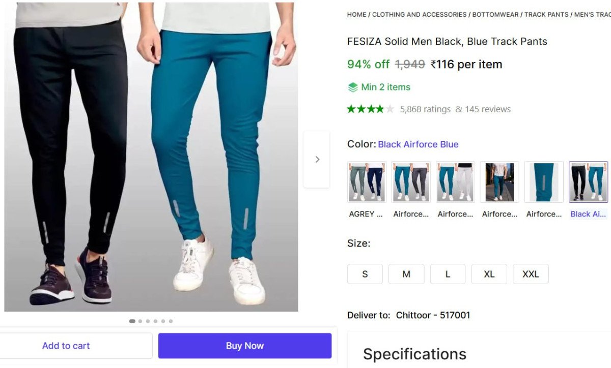Viewport: 611px width, 368px height.
Task: Click the next image arrow
Action: 317,160
